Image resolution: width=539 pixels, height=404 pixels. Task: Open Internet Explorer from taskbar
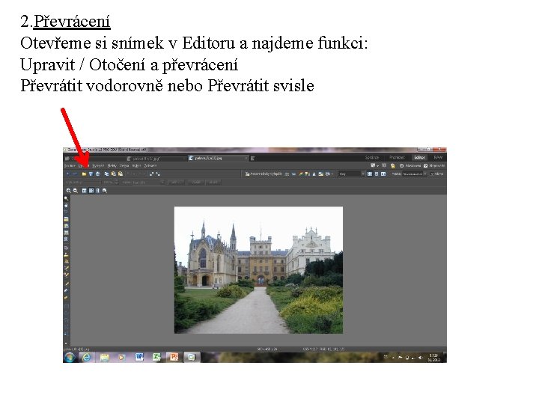[x=87, y=358]
